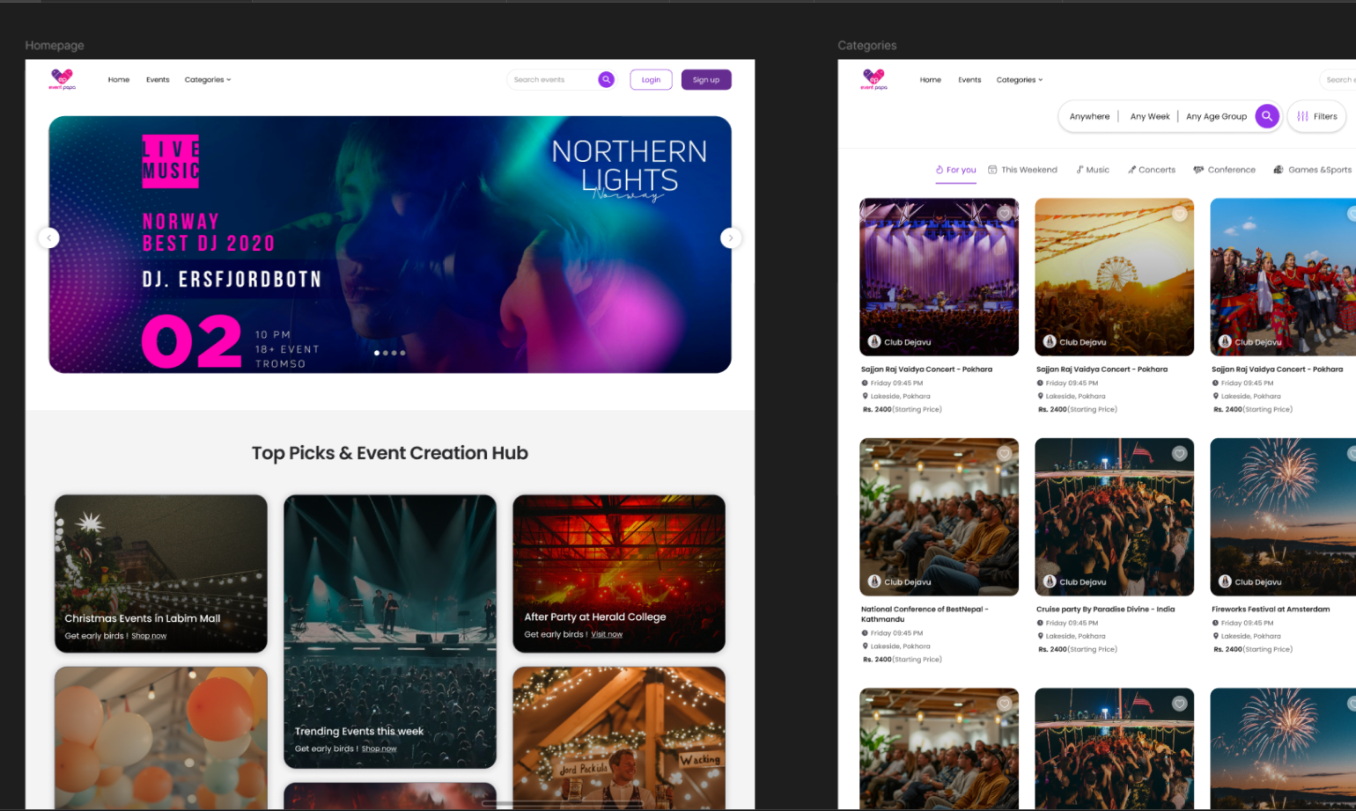Expand Categories dropdown in Homepage navbar

click(208, 80)
